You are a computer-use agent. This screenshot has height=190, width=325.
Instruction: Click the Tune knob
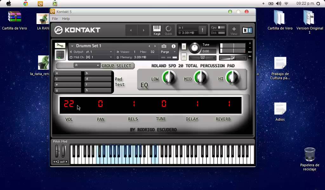[x=195, y=48]
